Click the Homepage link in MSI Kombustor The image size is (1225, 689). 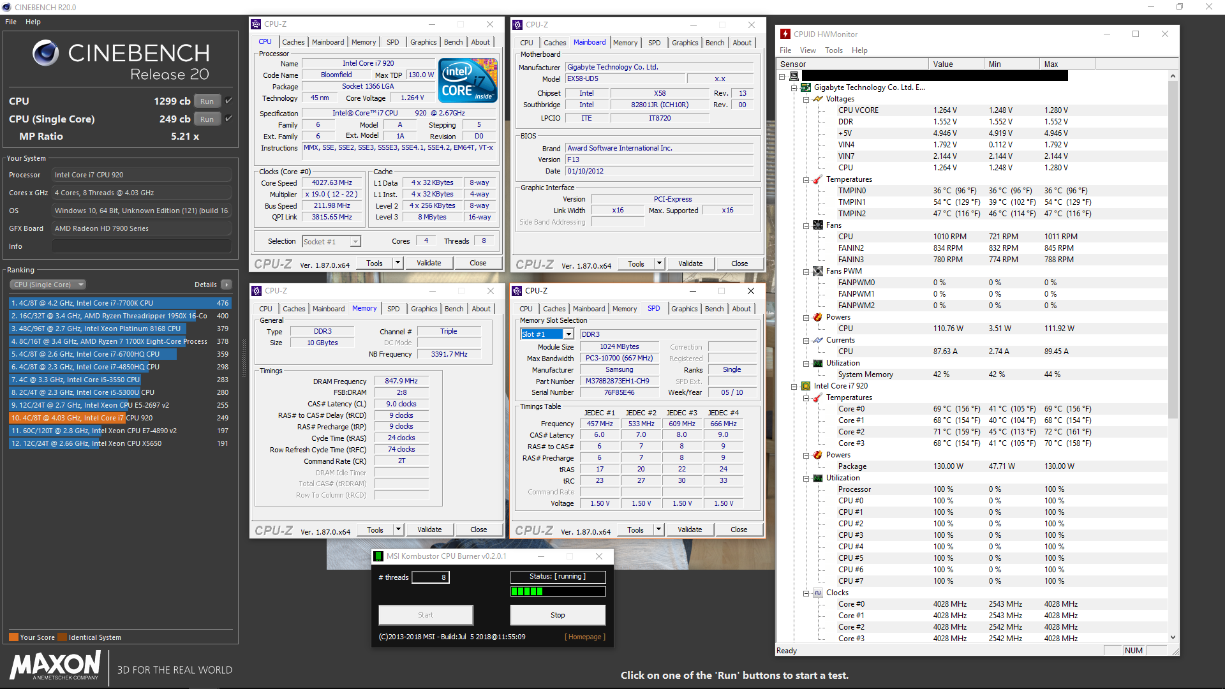[x=584, y=636]
